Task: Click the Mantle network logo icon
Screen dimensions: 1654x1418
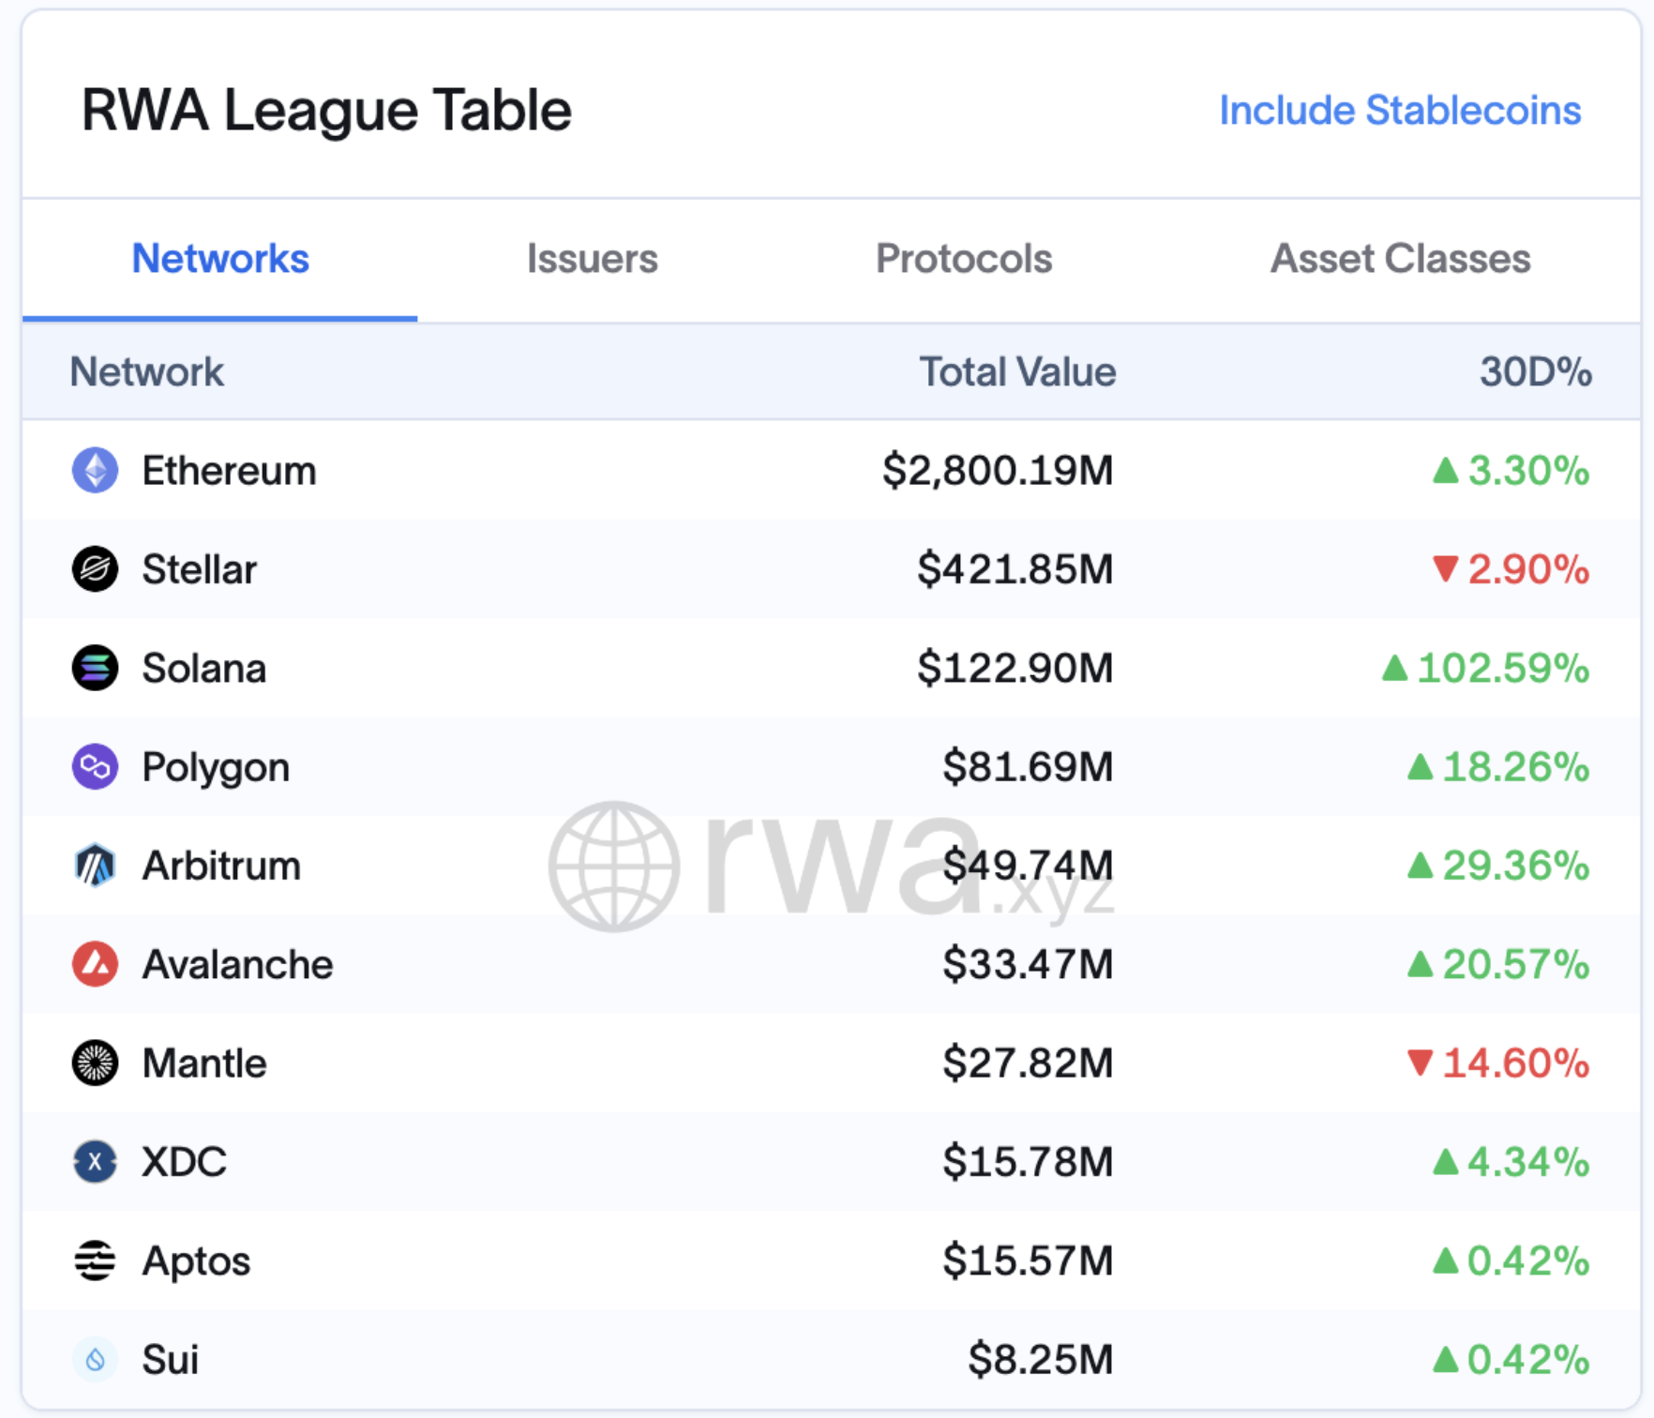Action: (x=95, y=1063)
